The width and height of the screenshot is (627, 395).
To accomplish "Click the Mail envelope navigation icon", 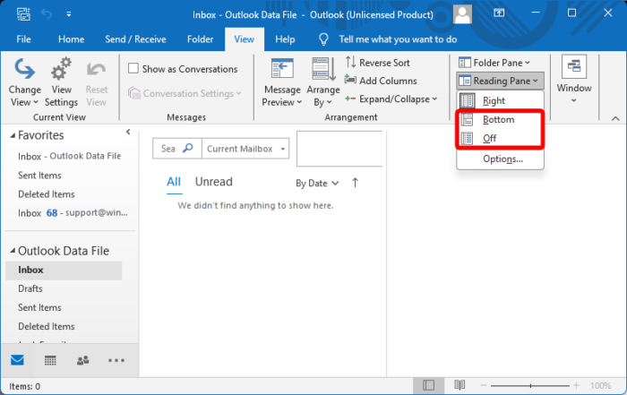I will coord(17,360).
